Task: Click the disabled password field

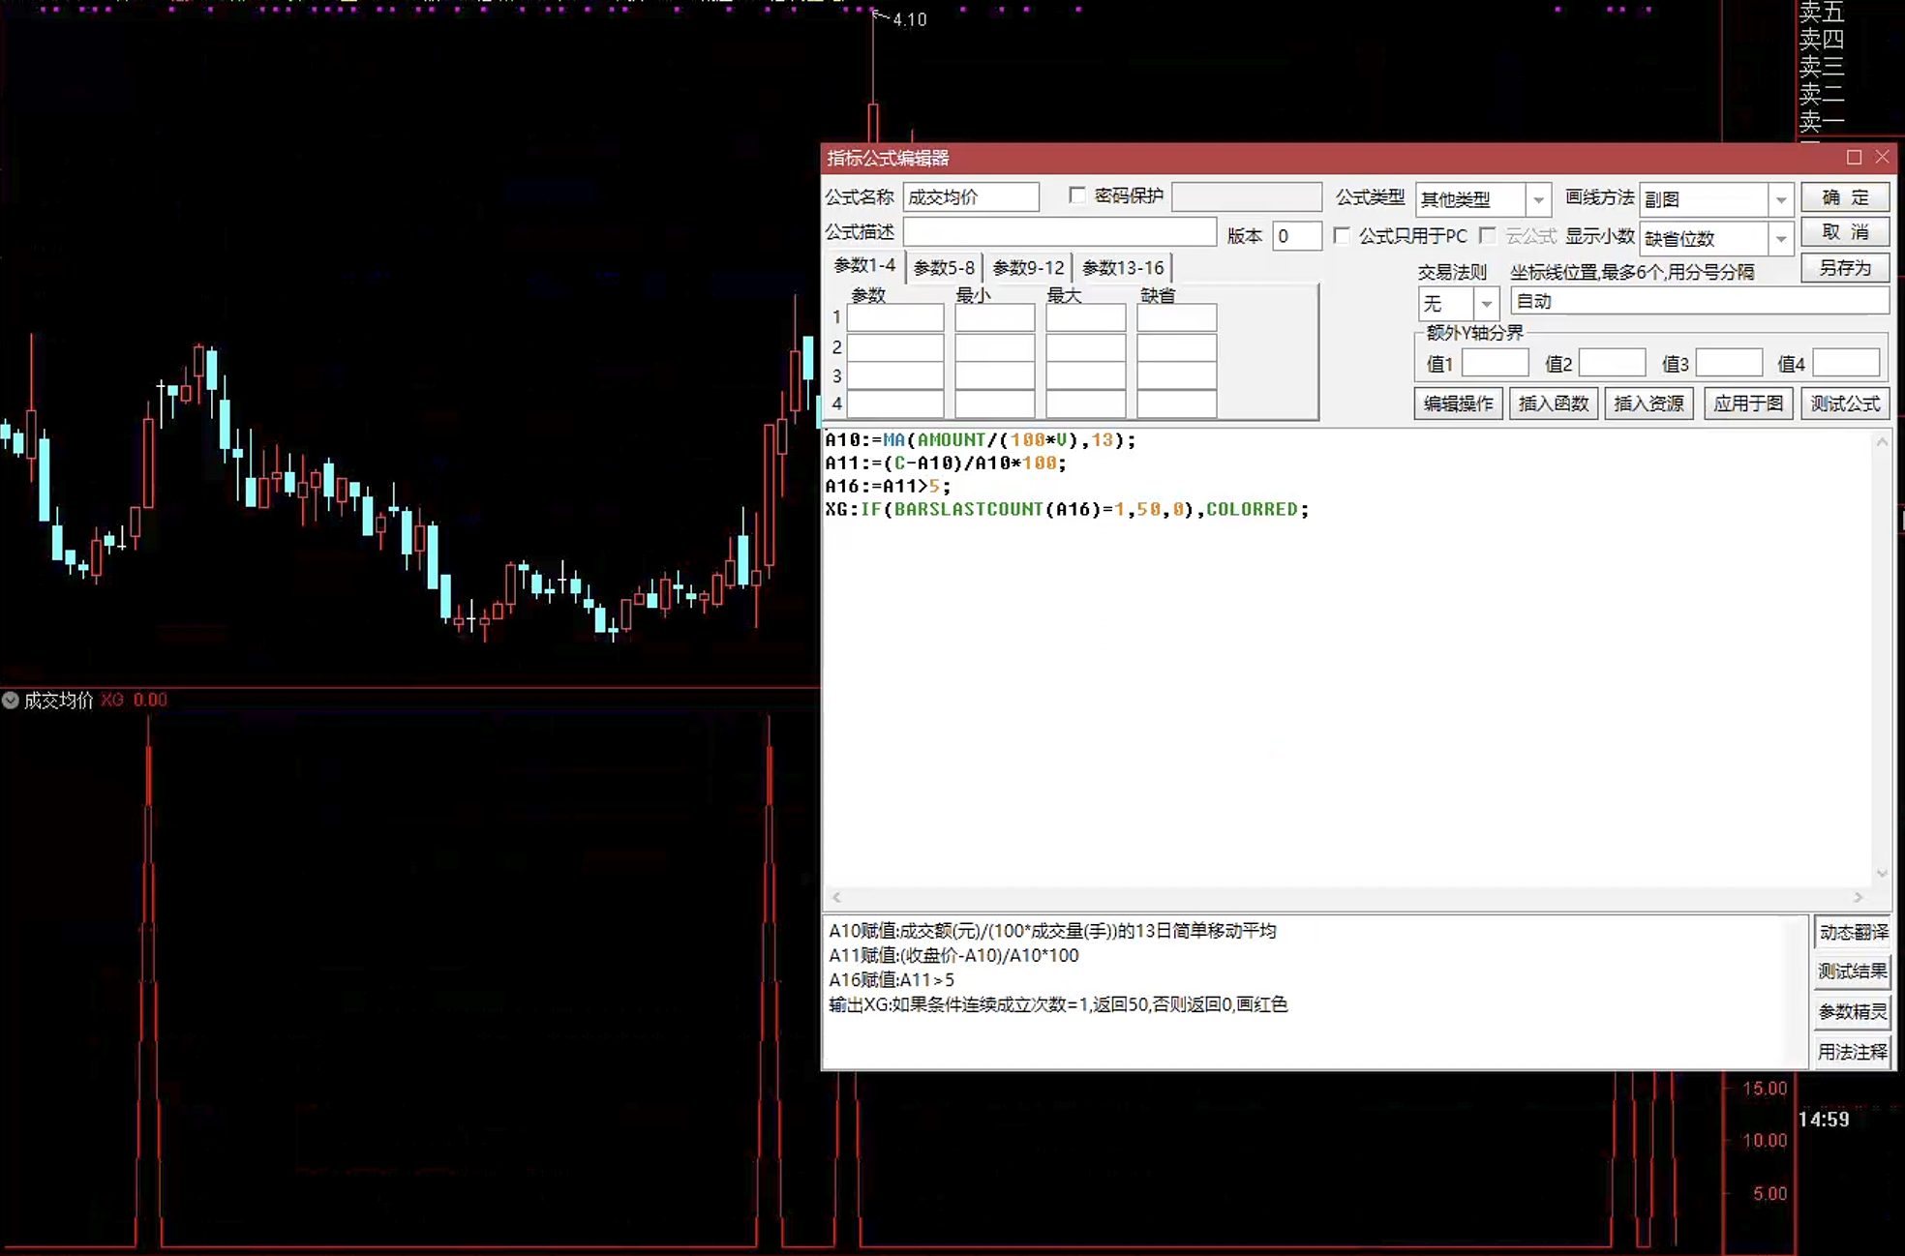Action: [1247, 197]
